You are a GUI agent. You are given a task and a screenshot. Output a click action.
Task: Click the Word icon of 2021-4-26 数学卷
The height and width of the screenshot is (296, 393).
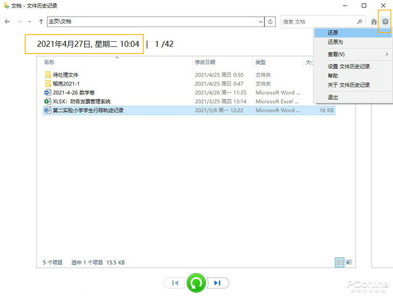[48, 92]
